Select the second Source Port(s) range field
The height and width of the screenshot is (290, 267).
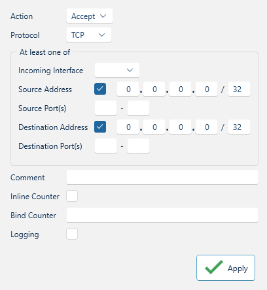pyautogui.click(x=138, y=108)
